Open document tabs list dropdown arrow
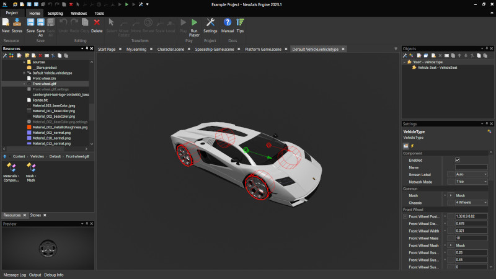The height and width of the screenshot is (279, 496). [396, 49]
